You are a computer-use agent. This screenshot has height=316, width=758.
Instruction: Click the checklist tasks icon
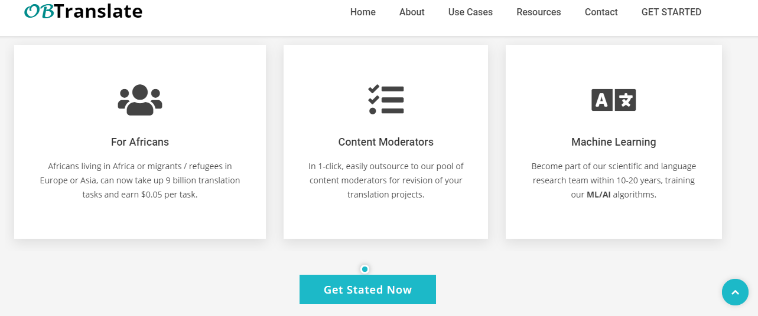386,100
